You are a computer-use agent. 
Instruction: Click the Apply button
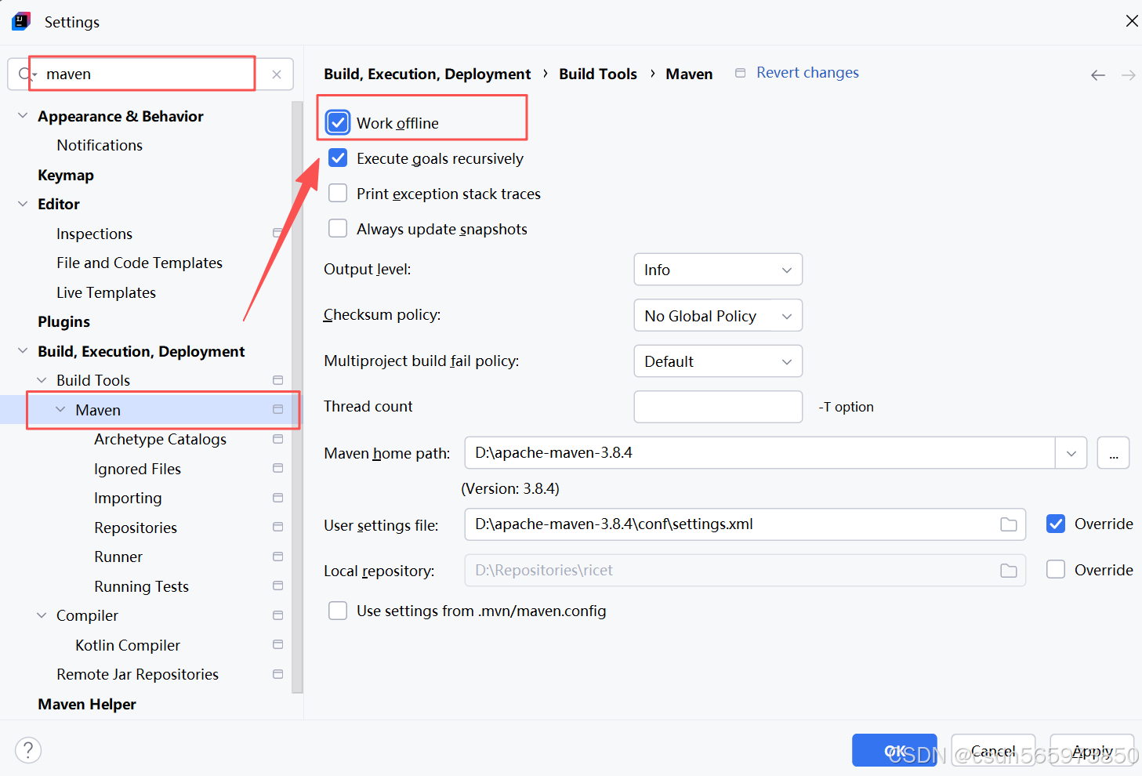1092,751
